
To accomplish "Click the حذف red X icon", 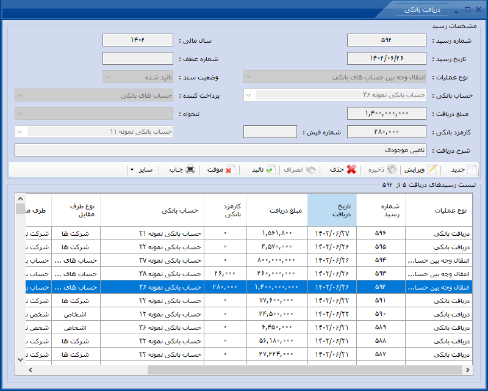I will pos(351,170).
